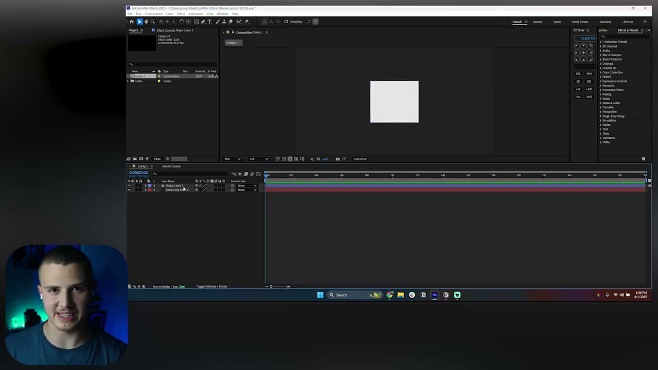This screenshot has width=658, height=370.
Task: Select the Selection tool
Action: (140, 22)
